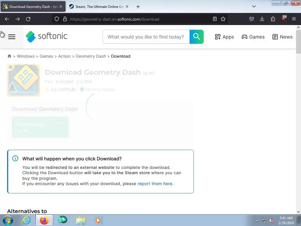
Task: Bookmark this page with star
Action: coord(223,19)
